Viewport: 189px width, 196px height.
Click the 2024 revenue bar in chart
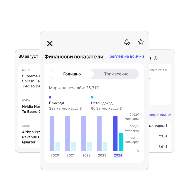(115, 133)
